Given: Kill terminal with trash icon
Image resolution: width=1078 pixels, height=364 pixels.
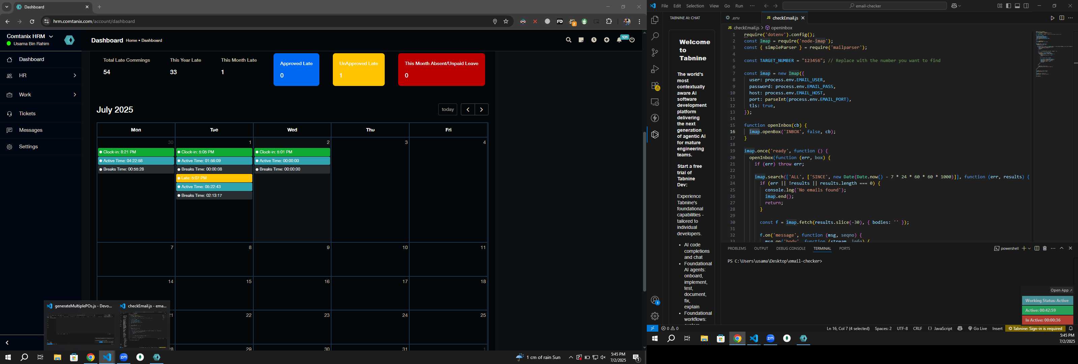Looking at the screenshot, I should 1045,248.
